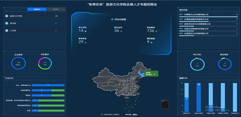Click the South China Sea inset map thumbnail

click(x=165, y=104)
